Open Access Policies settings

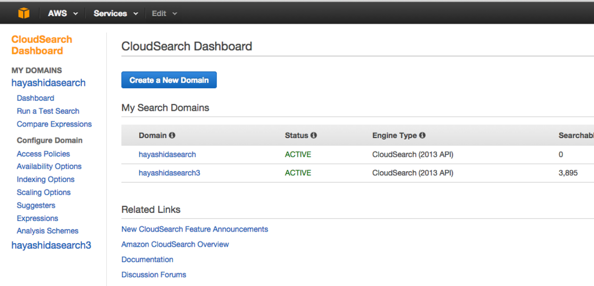[44, 154]
